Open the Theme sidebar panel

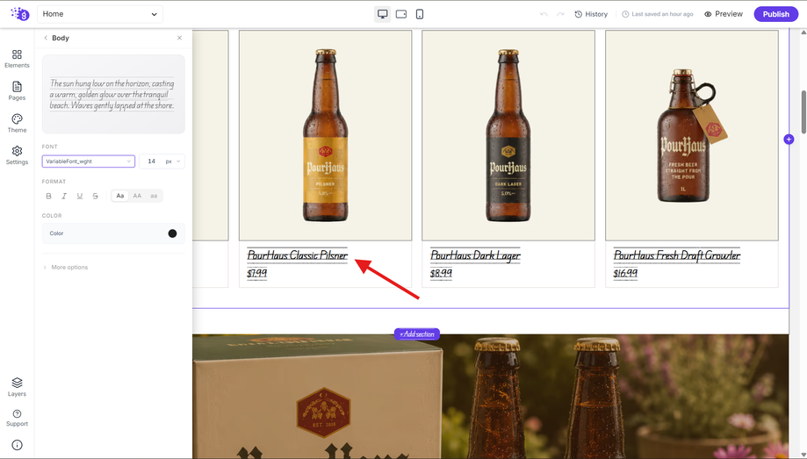click(x=17, y=124)
